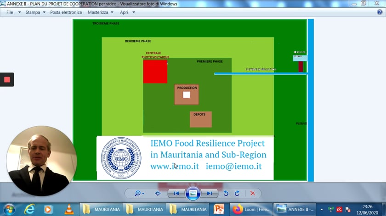Open VLC media player from taskbar
The width and height of the screenshot is (386, 216).
69,210
